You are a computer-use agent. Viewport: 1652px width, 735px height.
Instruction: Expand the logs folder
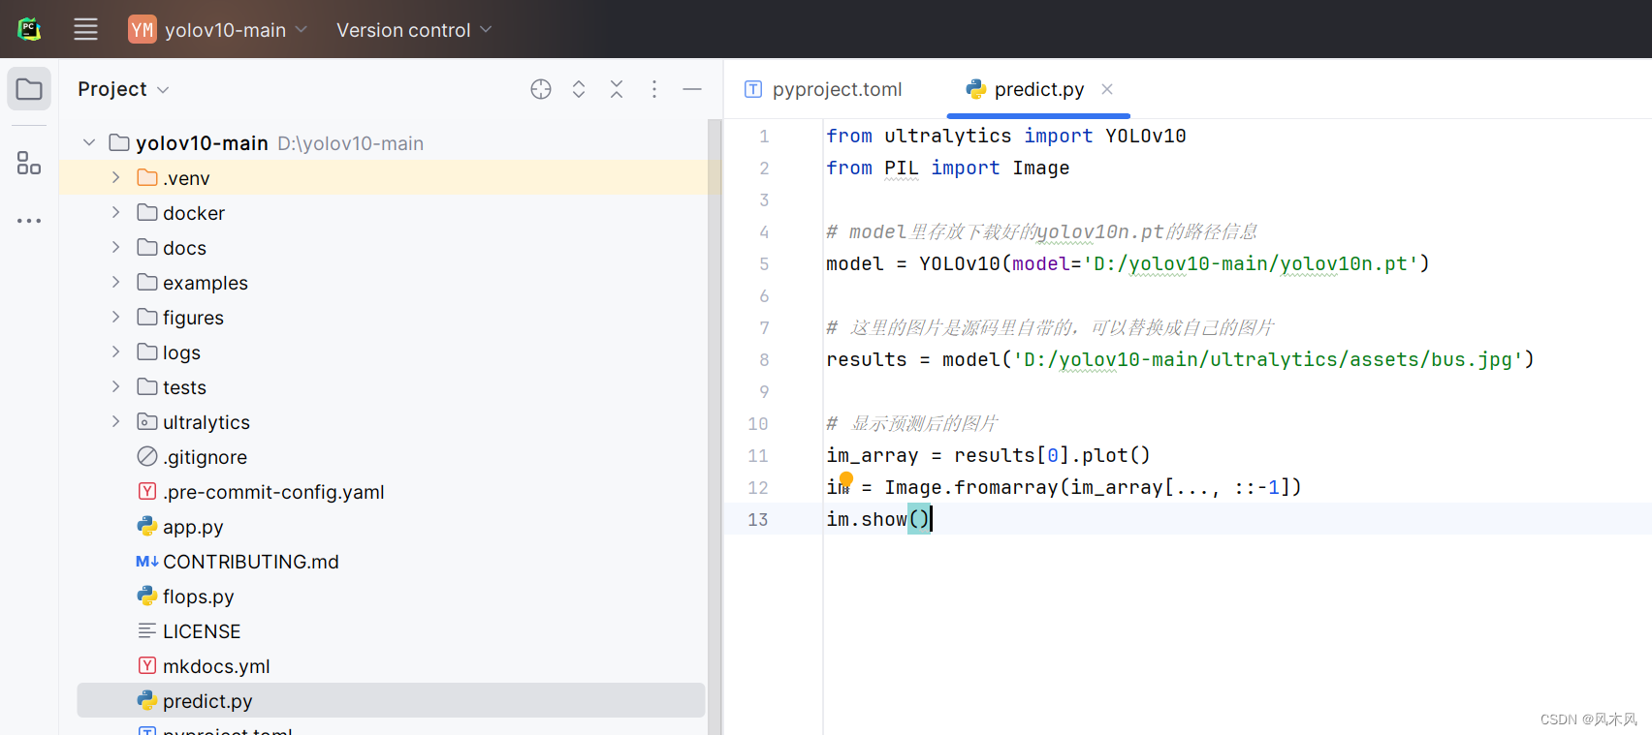115,352
